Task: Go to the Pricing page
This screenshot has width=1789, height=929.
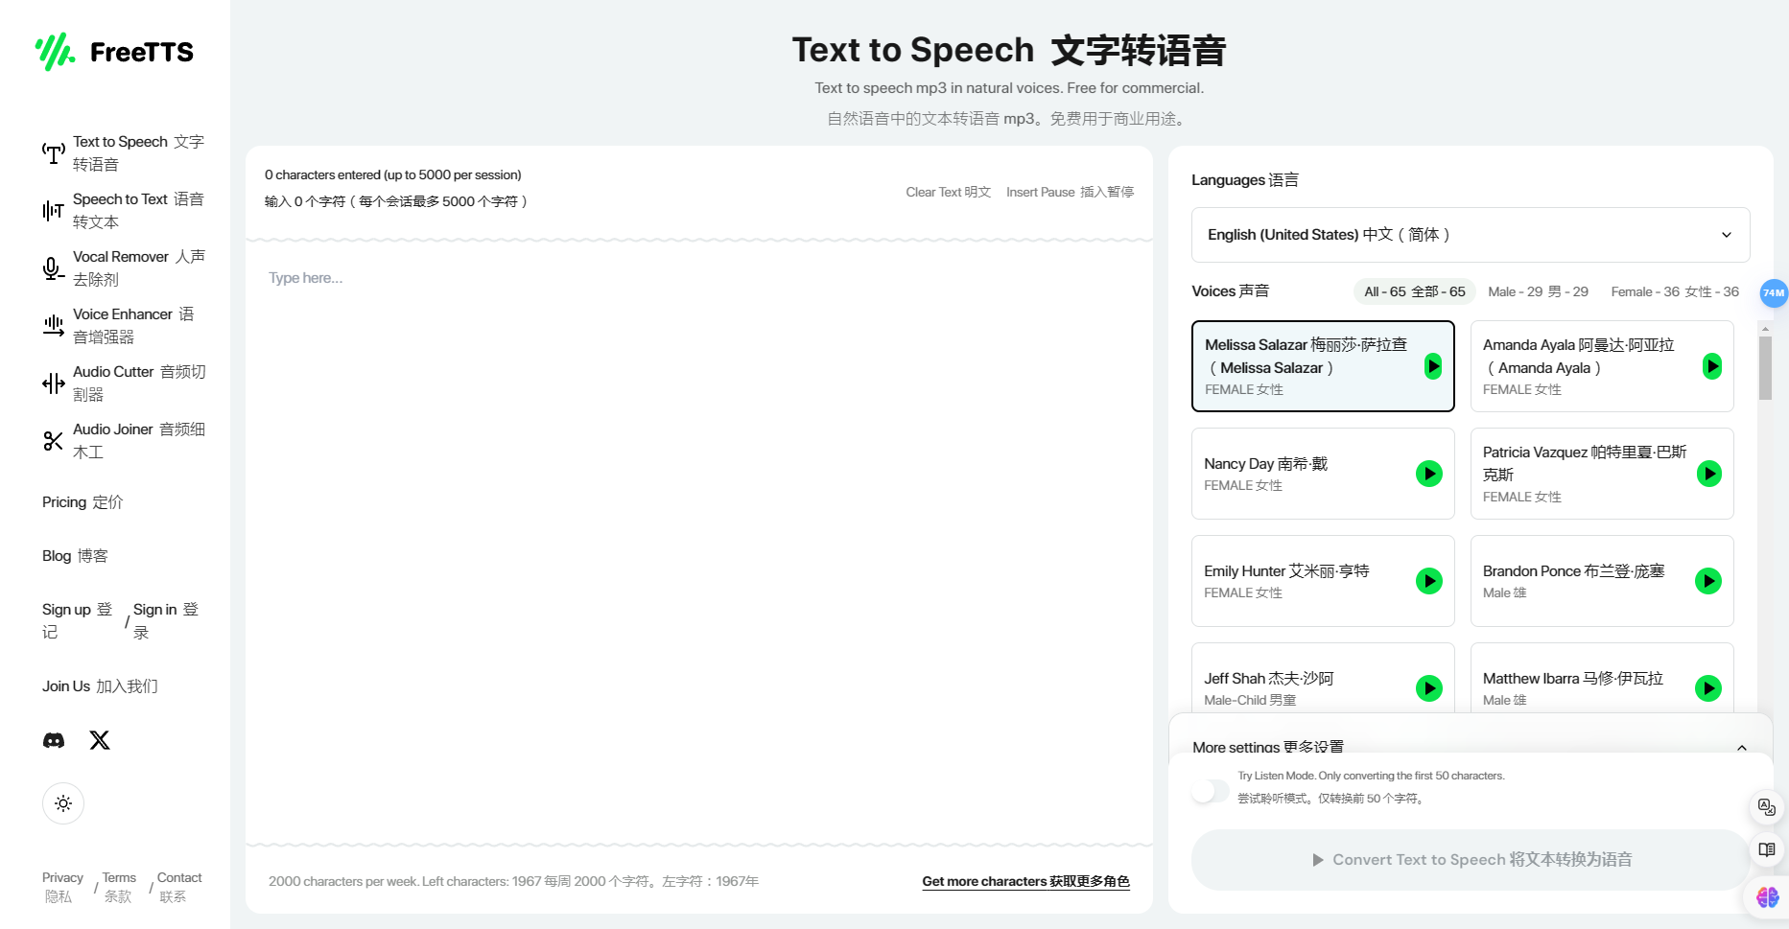Action: tap(82, 502)
